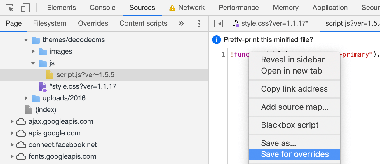Expand the images folder

click(33, 52)
